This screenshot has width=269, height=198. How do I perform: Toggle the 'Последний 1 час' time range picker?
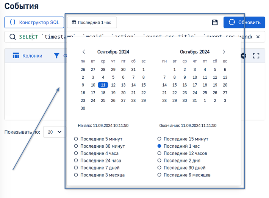[92, 22]
